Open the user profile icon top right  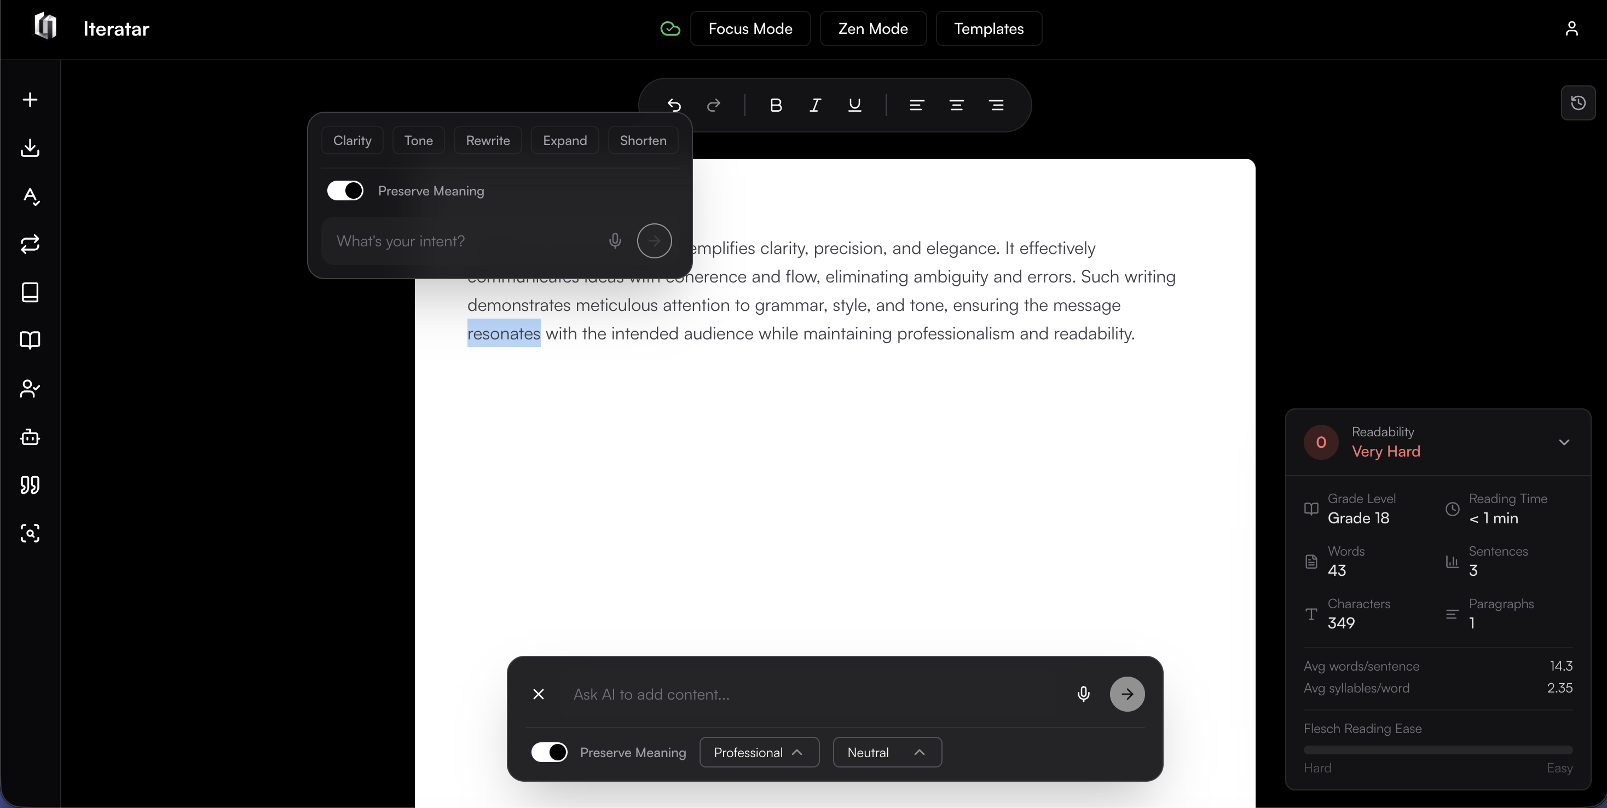1572,28
